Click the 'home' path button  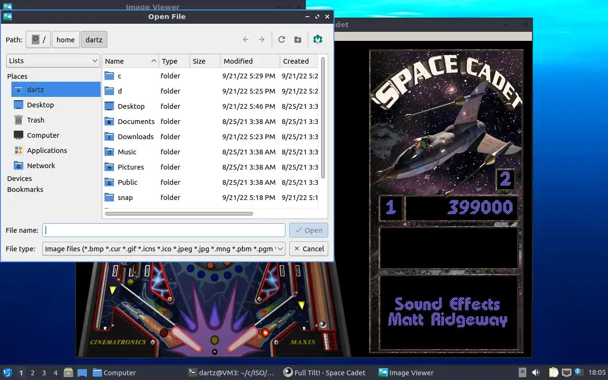pyautogui.click(x=66, y=40)
